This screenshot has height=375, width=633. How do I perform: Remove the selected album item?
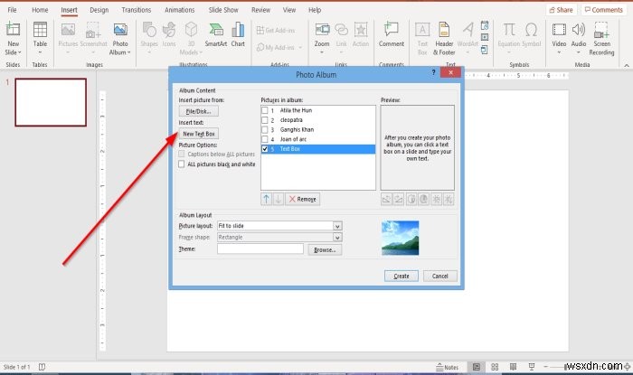302,199
